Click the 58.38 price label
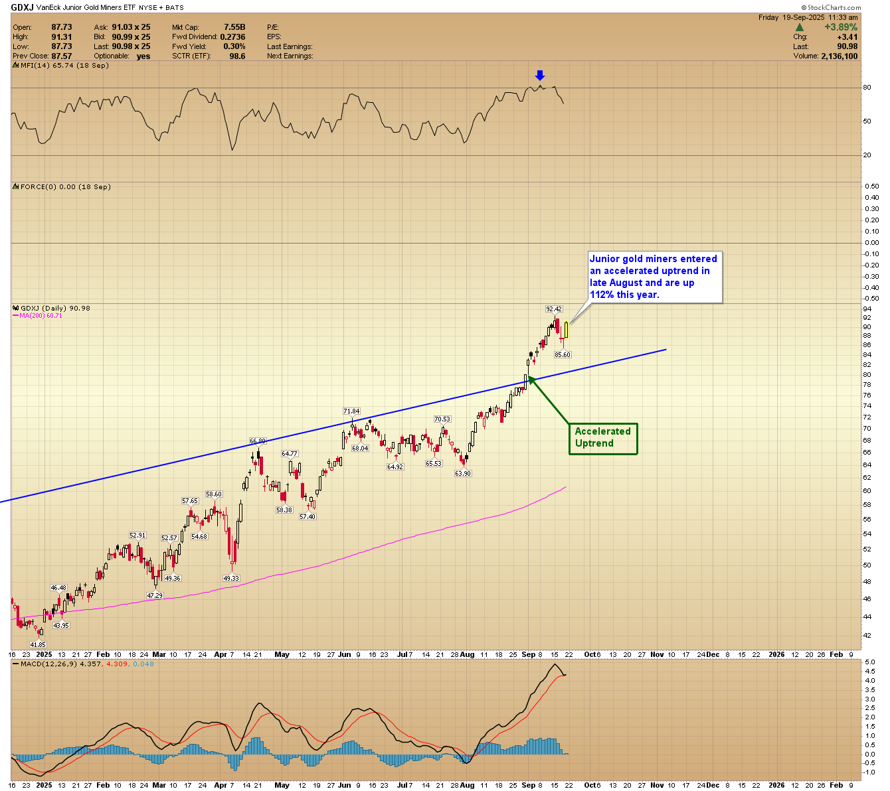This screenshot has width=890, height=791. coord(284,510)
